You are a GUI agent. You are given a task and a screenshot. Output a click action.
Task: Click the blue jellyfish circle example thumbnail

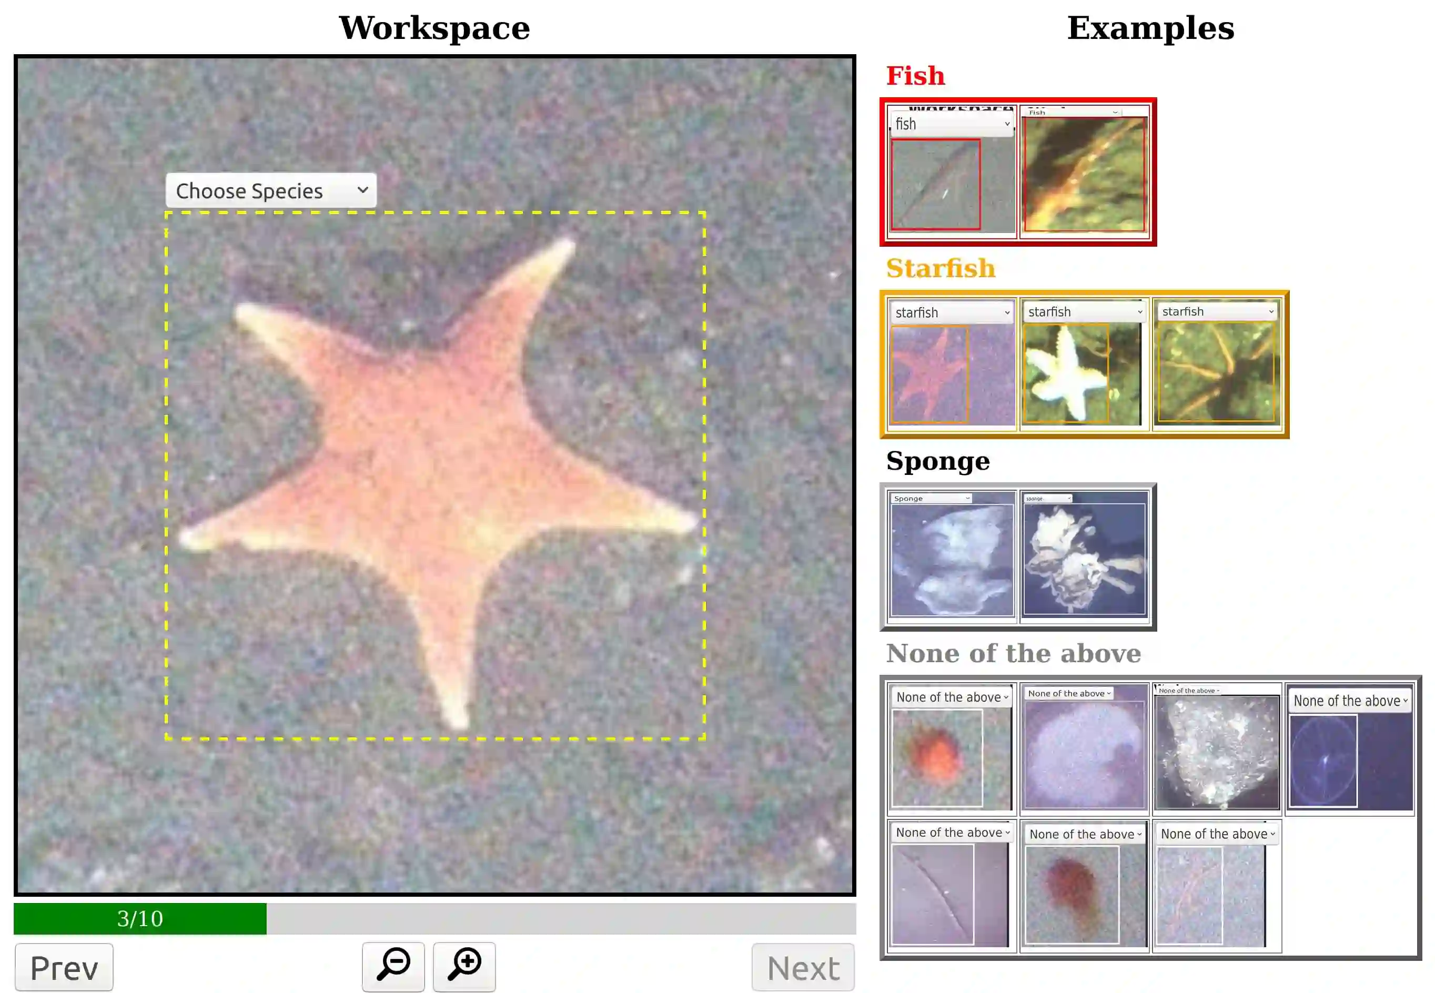(1323, 761)
